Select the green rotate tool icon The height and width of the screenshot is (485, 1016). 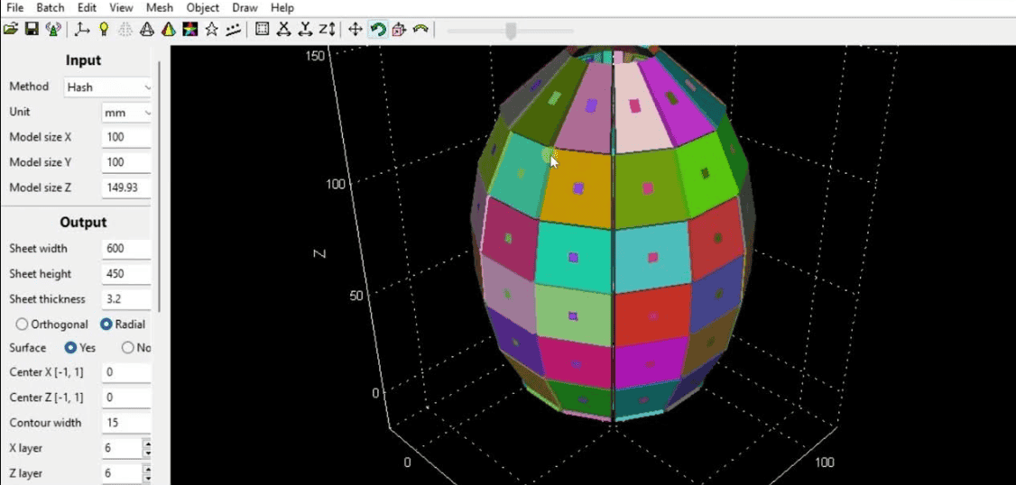(x=377, y=29)
